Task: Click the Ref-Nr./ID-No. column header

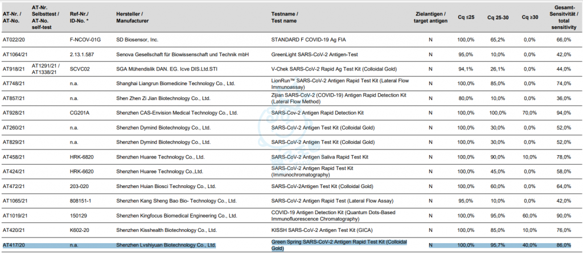Action: pyautogui.click(x=79, y=17)
